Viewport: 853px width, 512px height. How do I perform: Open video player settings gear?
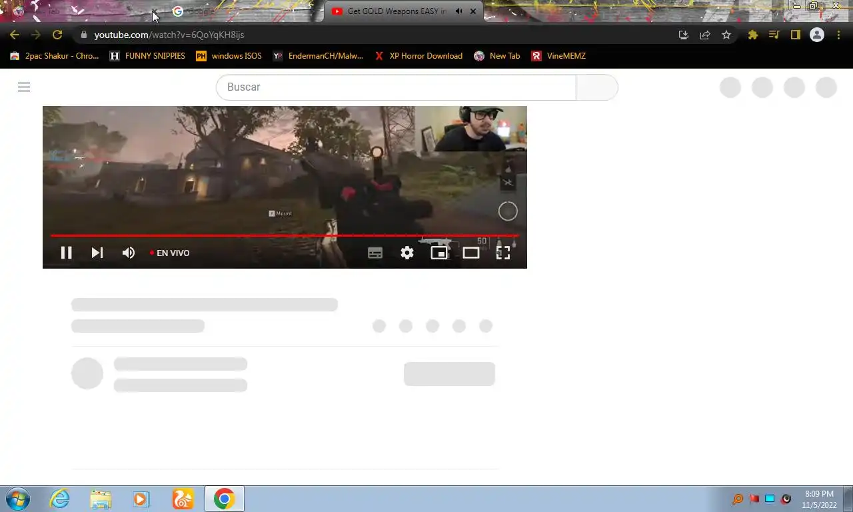pyautogui.click(x=407, y=253)
